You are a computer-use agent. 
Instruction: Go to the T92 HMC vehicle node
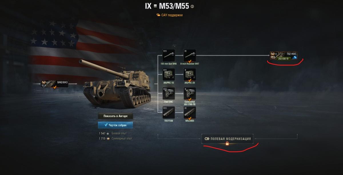284,56
